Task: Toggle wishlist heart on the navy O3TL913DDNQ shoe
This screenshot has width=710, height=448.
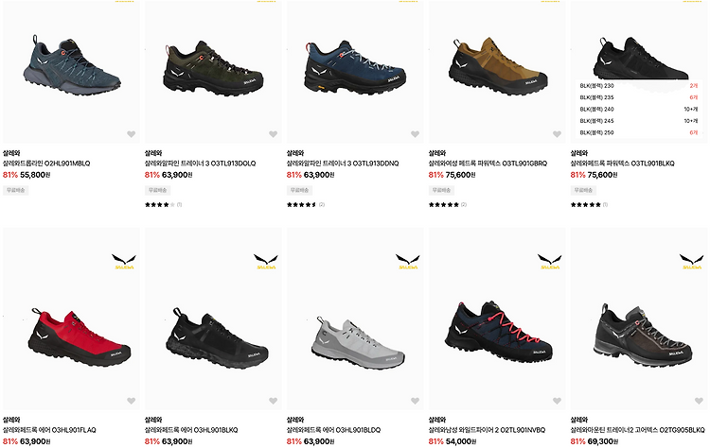Action: (415, 134)
